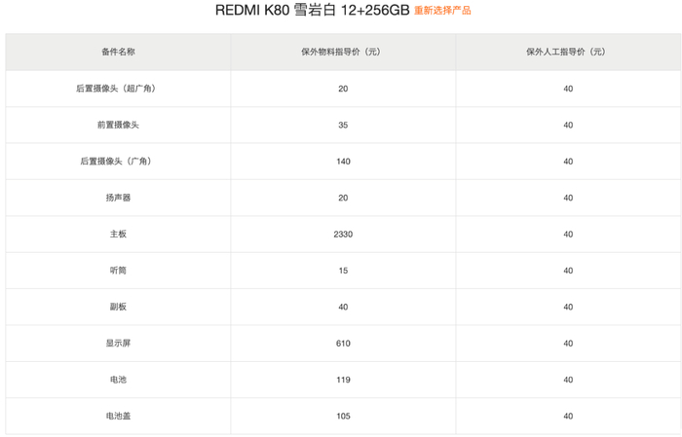Click the 主板 material price 2330

tap(343, 234)
